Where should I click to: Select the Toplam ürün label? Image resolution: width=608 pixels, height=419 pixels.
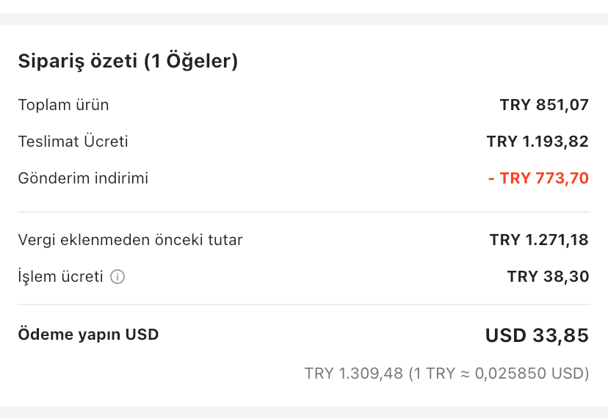coord(63,105)
